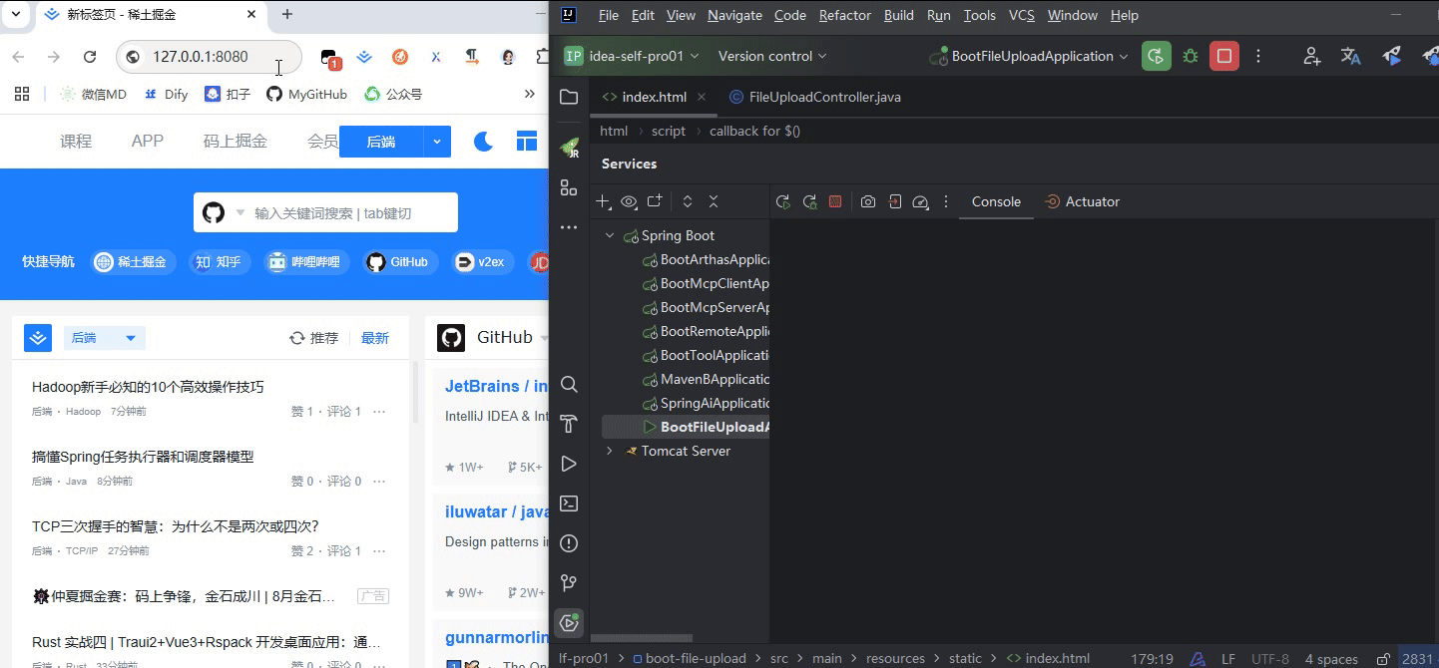This screenshot has width=1439, height=668.
Task: Open browser tab search dropdown arrow
Action: coord(15,15)
